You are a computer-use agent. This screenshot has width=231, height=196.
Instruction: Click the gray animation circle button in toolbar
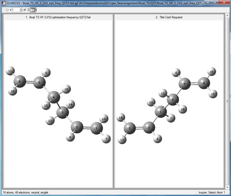pyautogui.click(x=7, y=10)
